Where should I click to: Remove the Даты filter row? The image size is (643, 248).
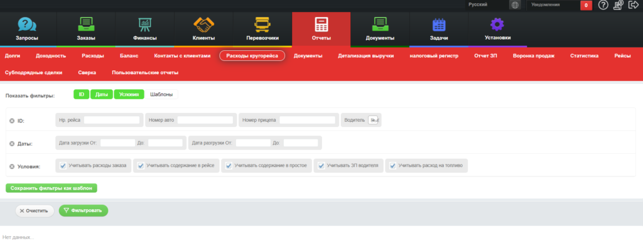[x=12, y=144]
